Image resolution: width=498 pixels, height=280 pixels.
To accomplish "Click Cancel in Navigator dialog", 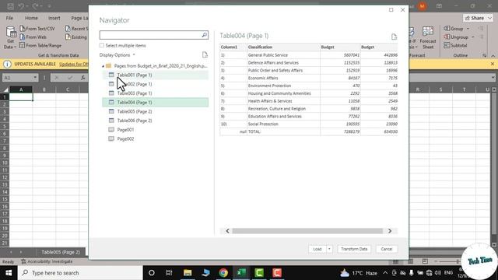I will pyautogui.click(x=387, y=249).
